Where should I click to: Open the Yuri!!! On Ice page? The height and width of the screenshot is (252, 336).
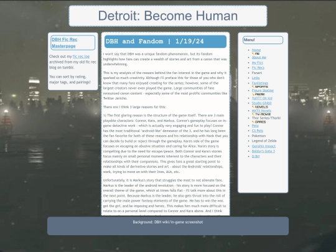pos(262,98)
